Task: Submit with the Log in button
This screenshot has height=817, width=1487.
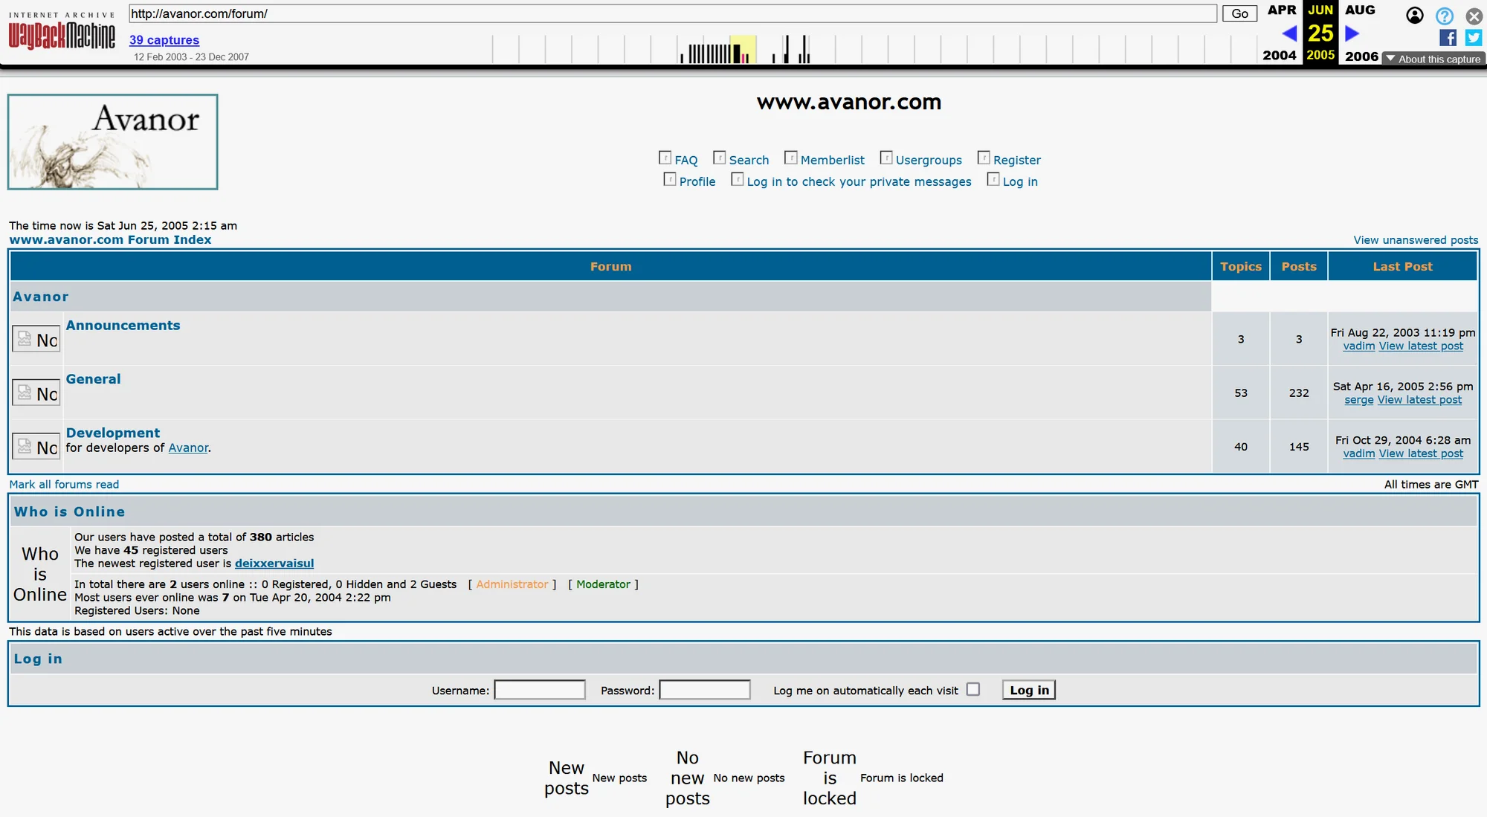Action: 1029,690
